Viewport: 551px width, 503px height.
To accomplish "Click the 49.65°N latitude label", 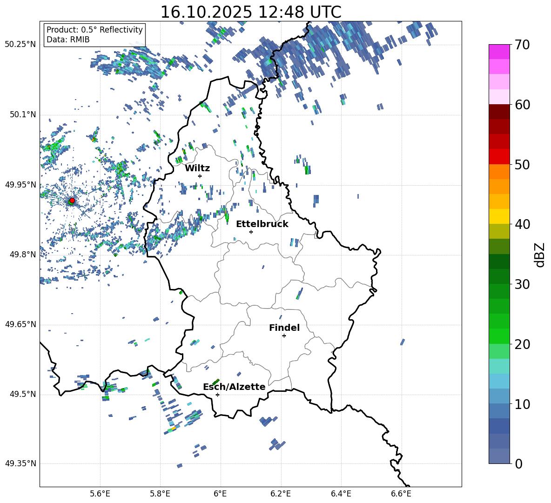I will coord(20,324).
